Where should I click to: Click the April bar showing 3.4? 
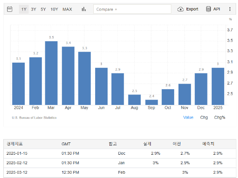click(x=68, y=75)
